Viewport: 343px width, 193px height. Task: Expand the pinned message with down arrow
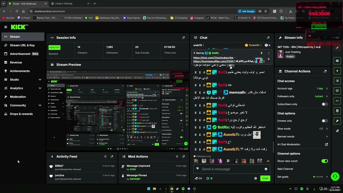[269, 59]
